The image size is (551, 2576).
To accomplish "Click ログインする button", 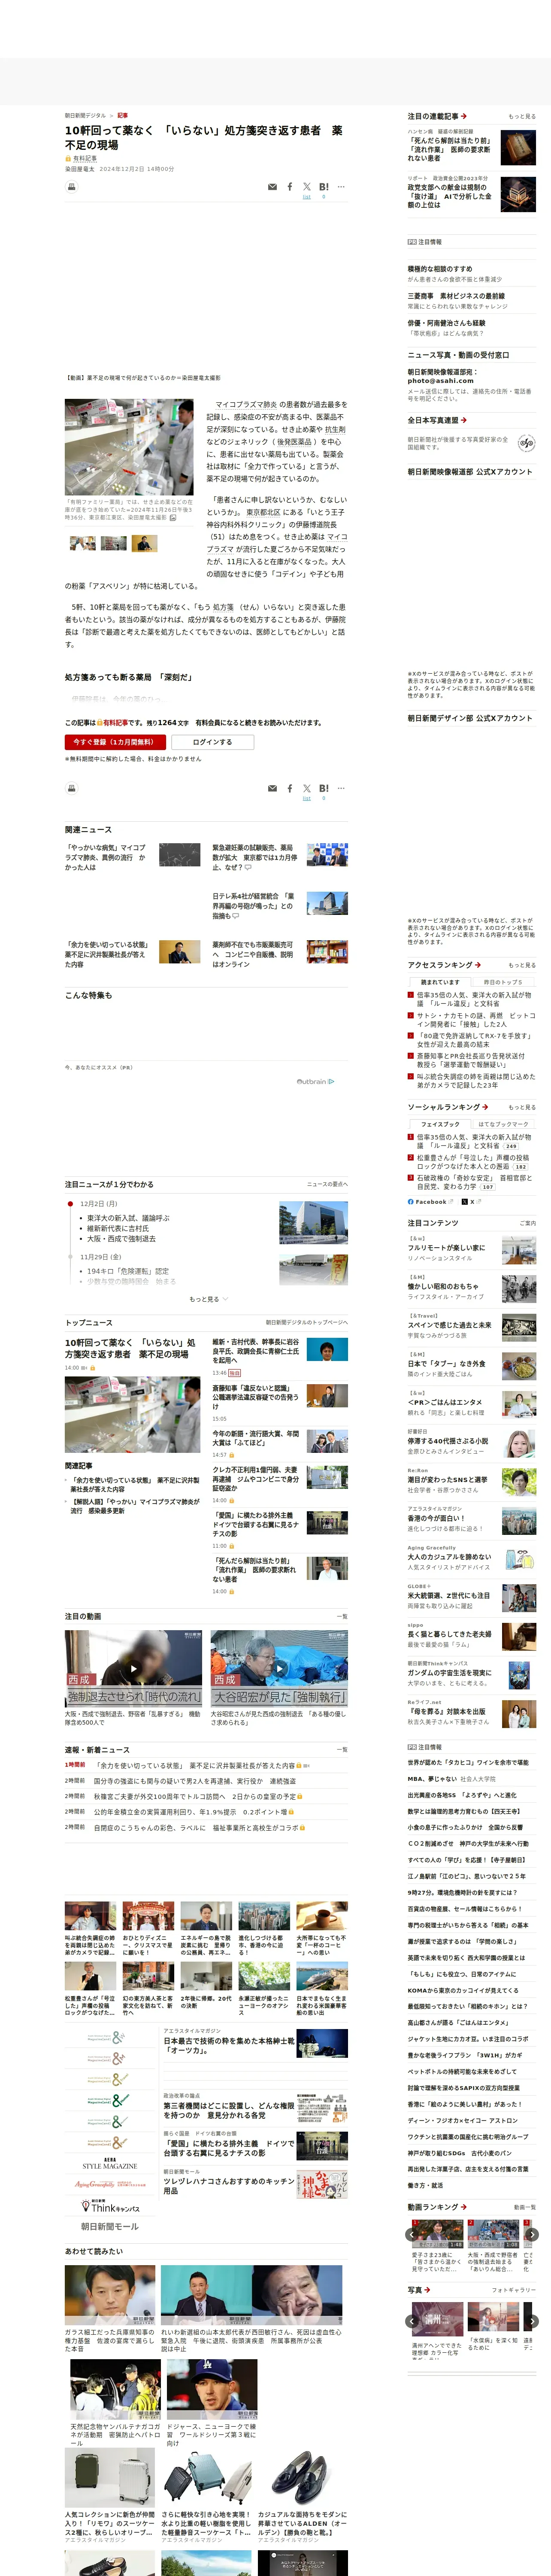I will coord(212,742).
